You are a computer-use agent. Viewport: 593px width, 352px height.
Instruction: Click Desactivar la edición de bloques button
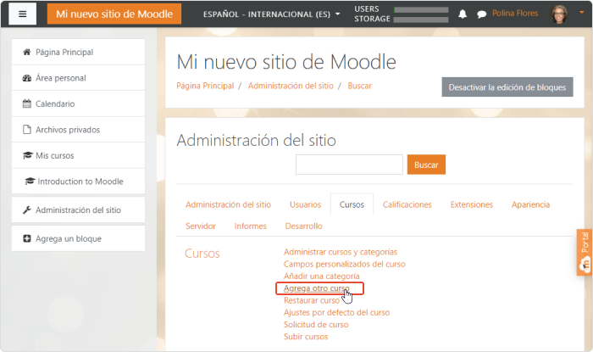tap(507, 87)
